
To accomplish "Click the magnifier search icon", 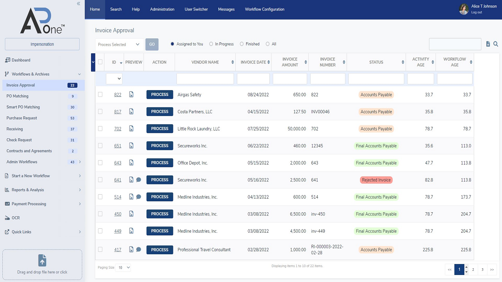I will tap(496, 44).
